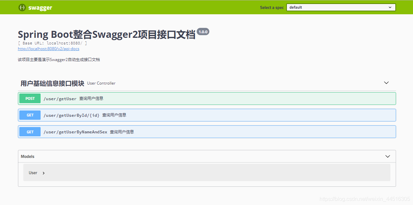Click the /user/getUserByNameAndSex path text
This screenshot has height=205, width=413.
(x=76, y=132)
